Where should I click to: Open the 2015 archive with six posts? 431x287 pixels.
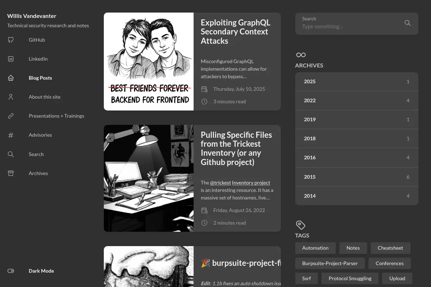tap(357, 177)
